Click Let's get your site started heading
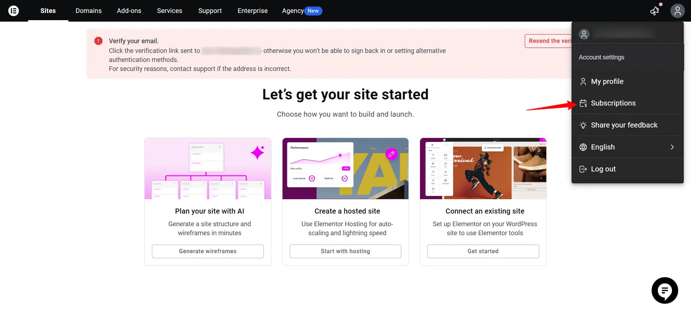Viewport: 691px width, 313px height. pos(345,95)
